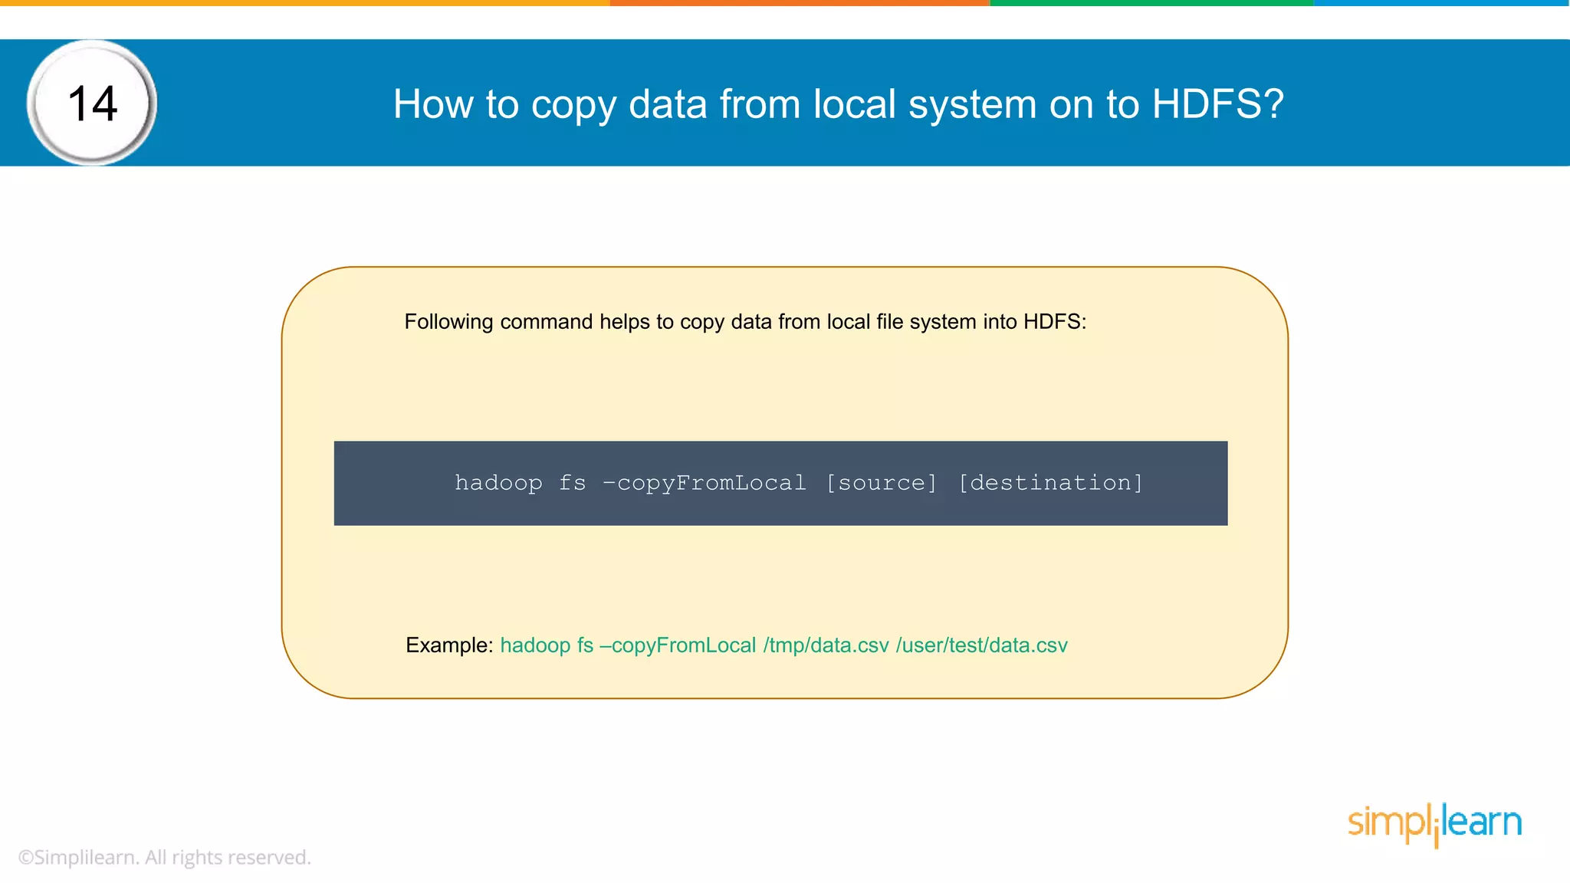Click the Simplilearn copyright notice

coord(164,857)
